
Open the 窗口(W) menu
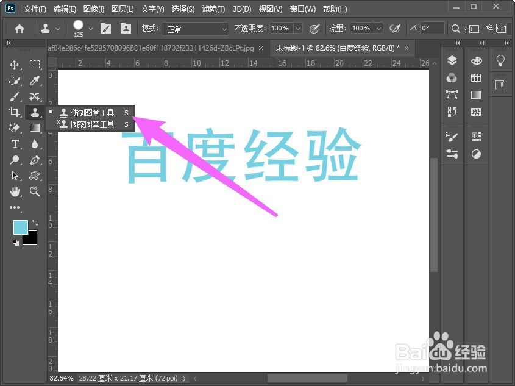[x=303, y=9]
